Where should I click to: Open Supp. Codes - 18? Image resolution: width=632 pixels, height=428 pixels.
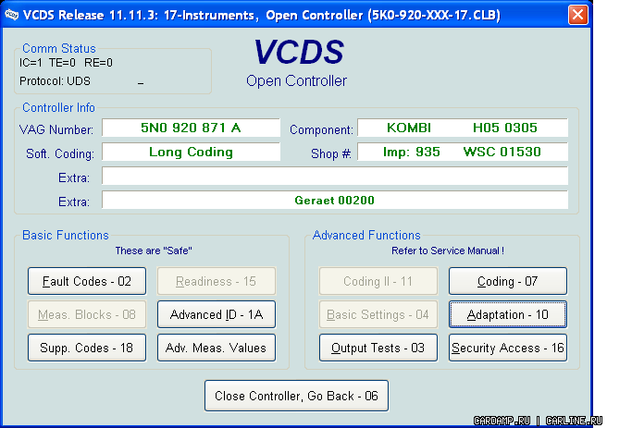tap(87, 348)
